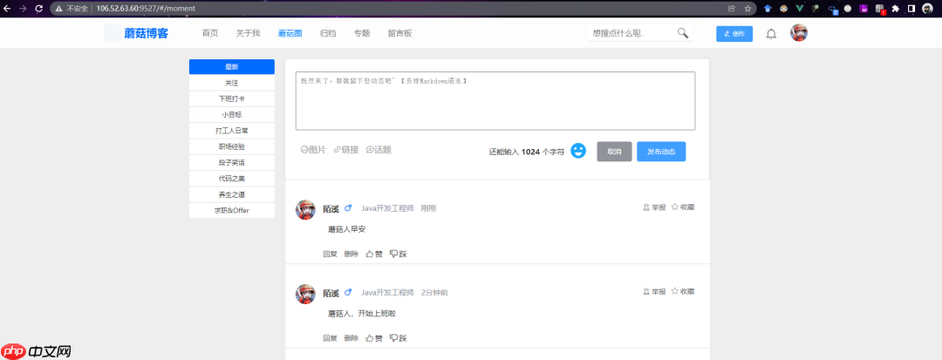The height and width of the screenshot is (360, 942).
Task: Click the 发布动态 publish button
Action: pyautogui.click(x=661, y=152)
